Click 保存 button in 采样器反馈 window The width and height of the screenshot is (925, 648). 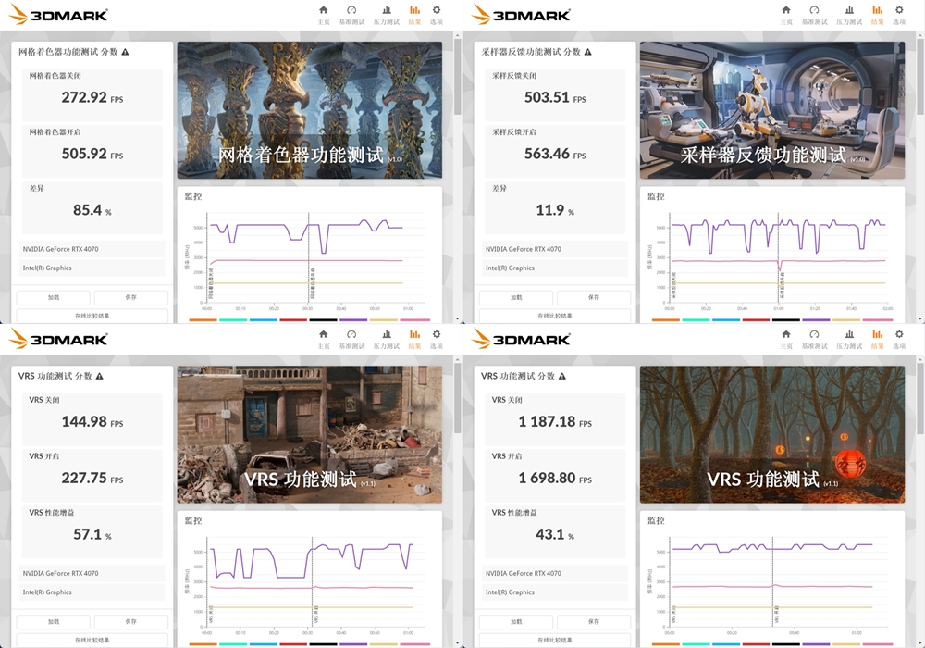click(594, 297)
